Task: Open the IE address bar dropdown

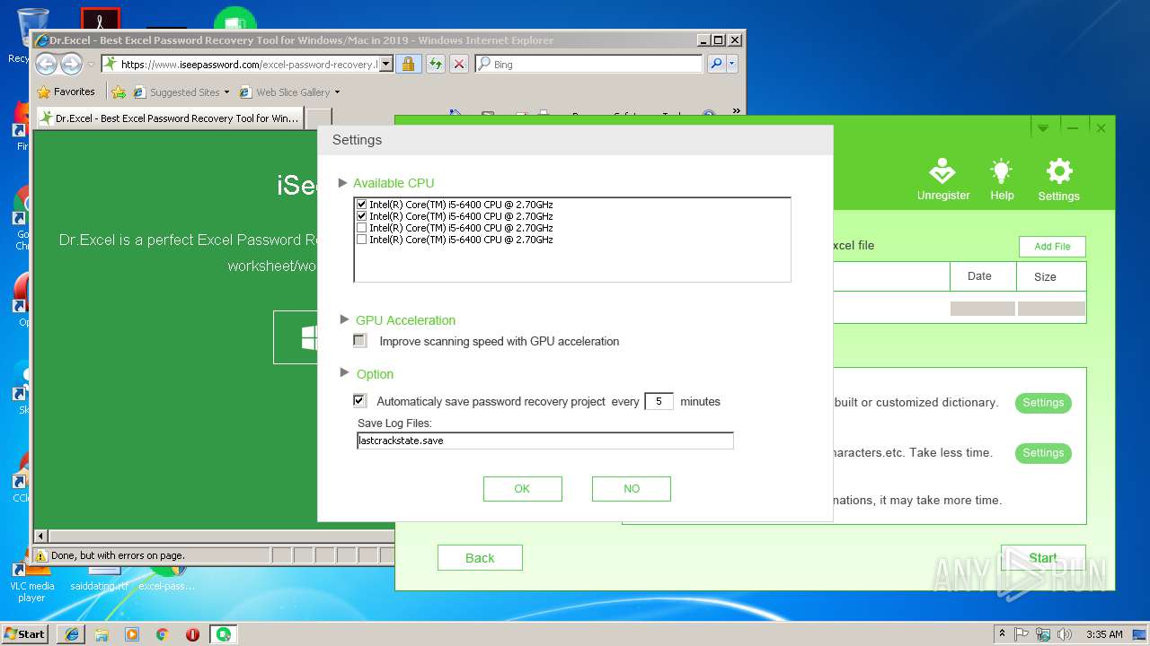Action: pos(386,64)
